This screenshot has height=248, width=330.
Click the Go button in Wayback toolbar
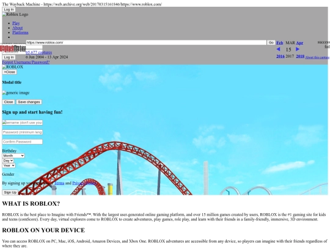[271, 42]
